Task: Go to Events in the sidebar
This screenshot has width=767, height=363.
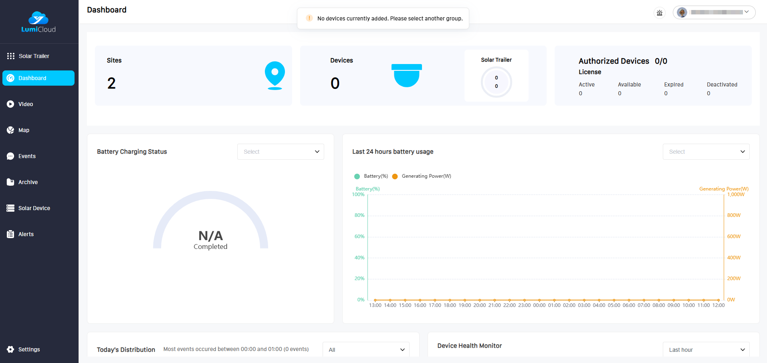Action: 27,156
